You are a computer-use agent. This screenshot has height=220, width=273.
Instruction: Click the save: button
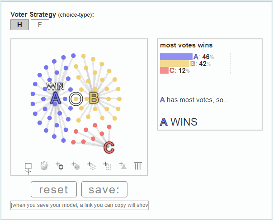coord(104,189)
